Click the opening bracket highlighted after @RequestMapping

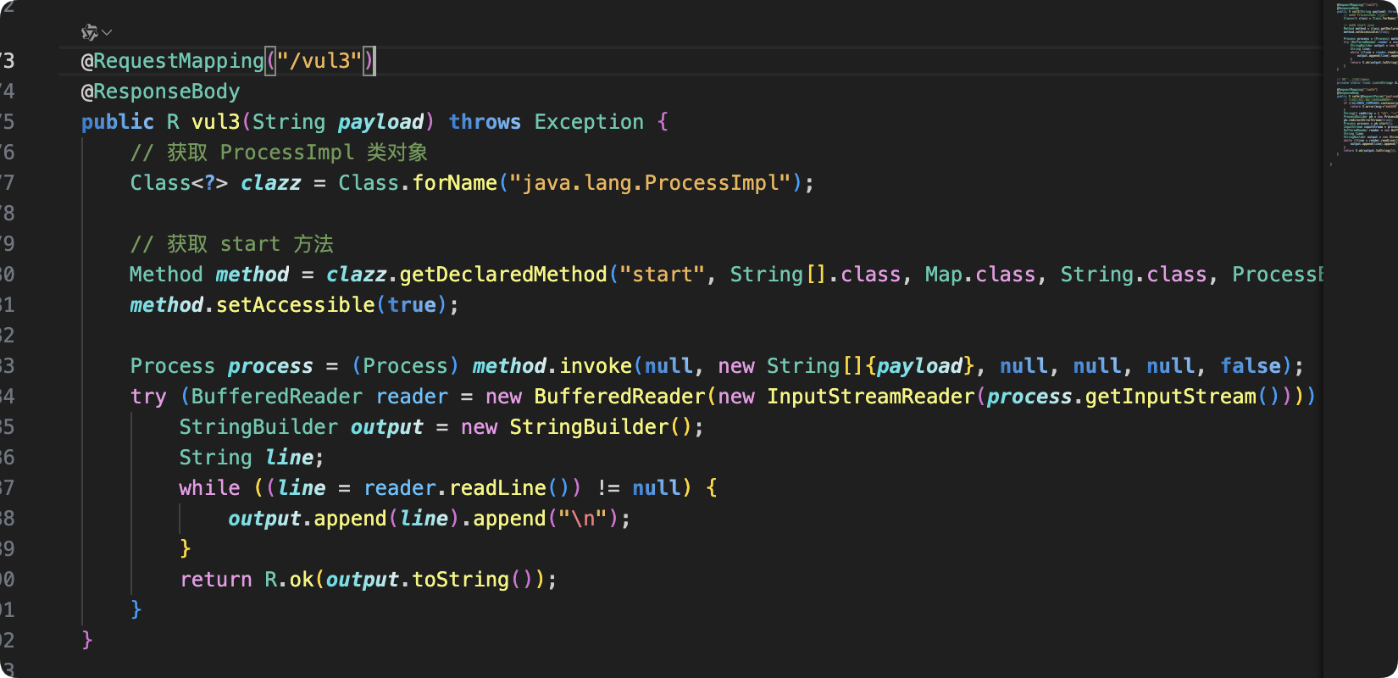pyautogui.click(x=271, y=61)
